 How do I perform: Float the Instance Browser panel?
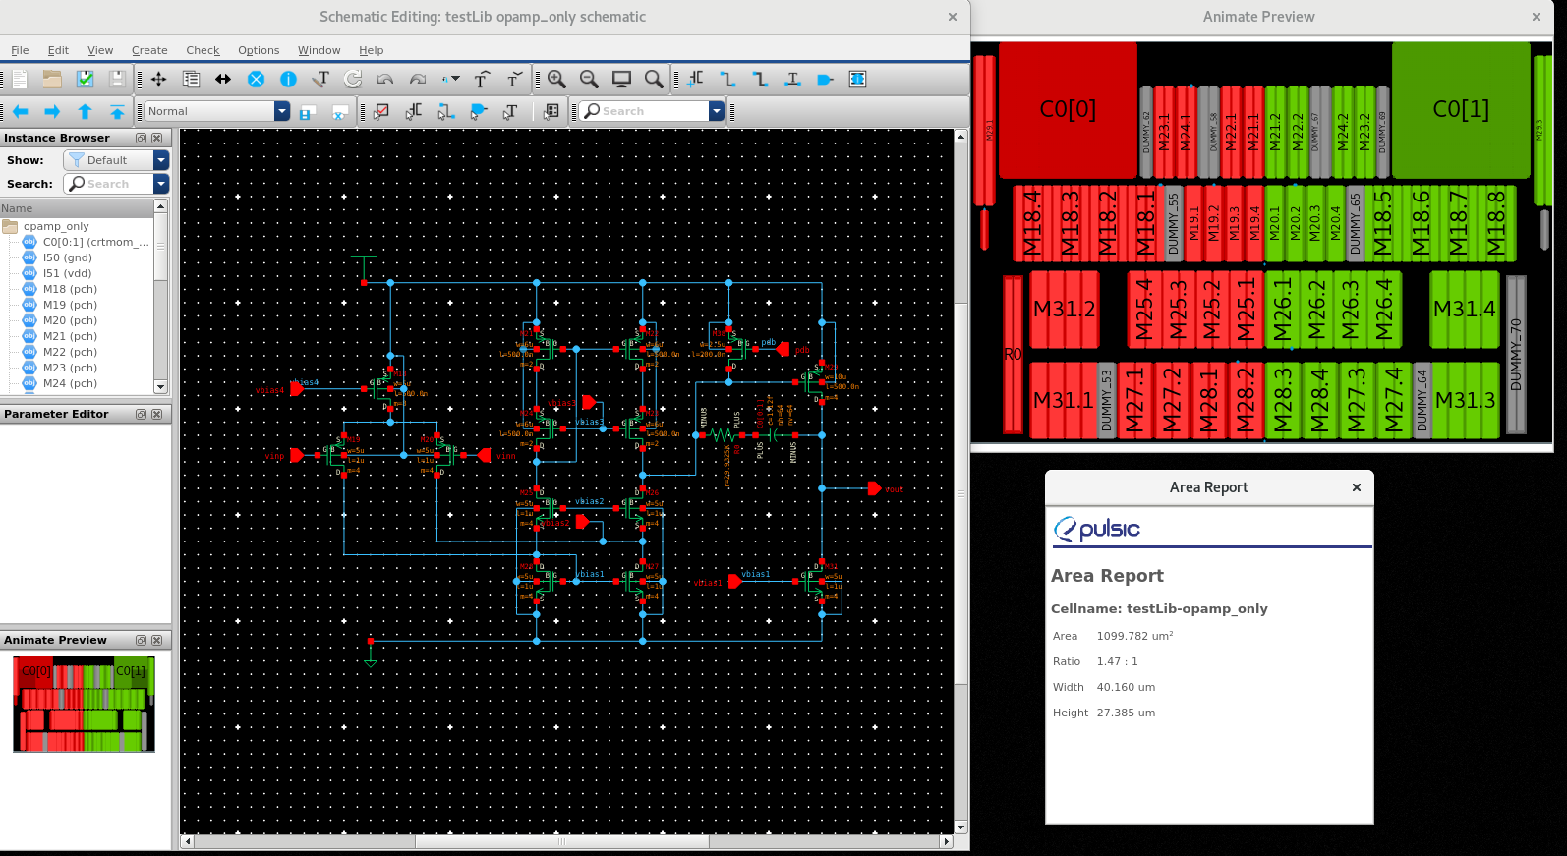[x=141, y=139]
